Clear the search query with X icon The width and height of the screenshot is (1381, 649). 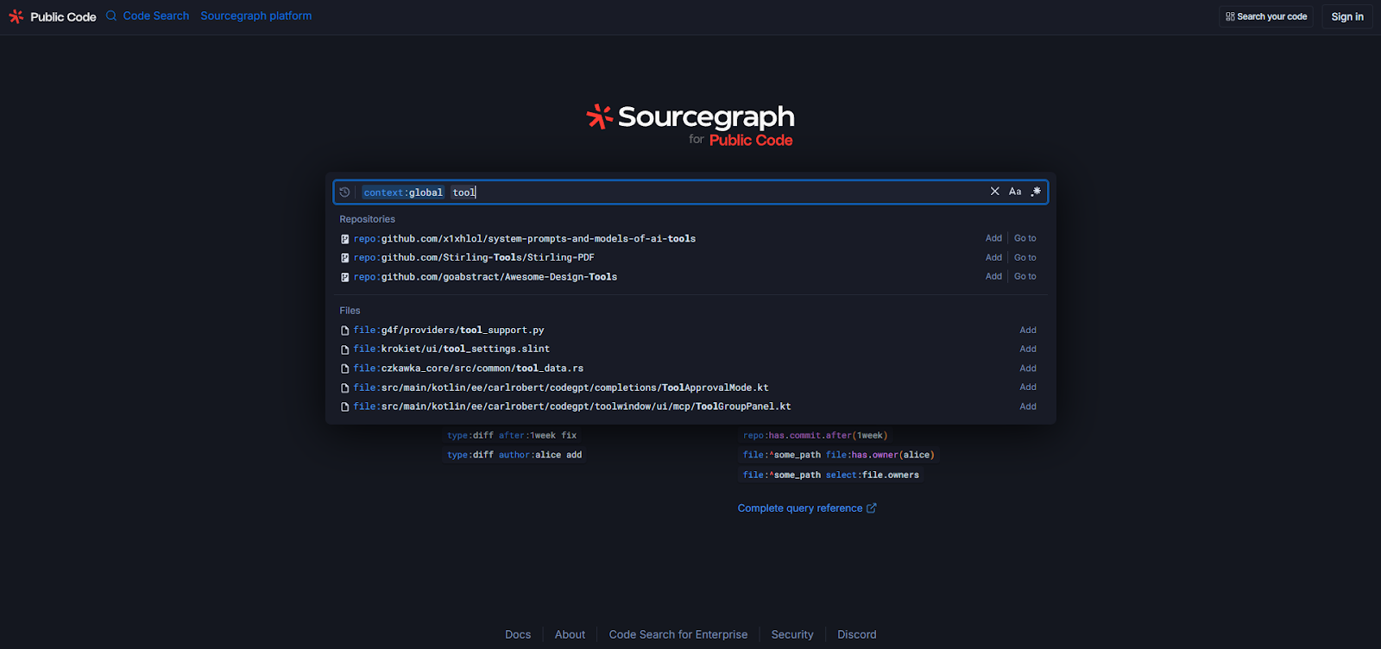pos(994,192)
